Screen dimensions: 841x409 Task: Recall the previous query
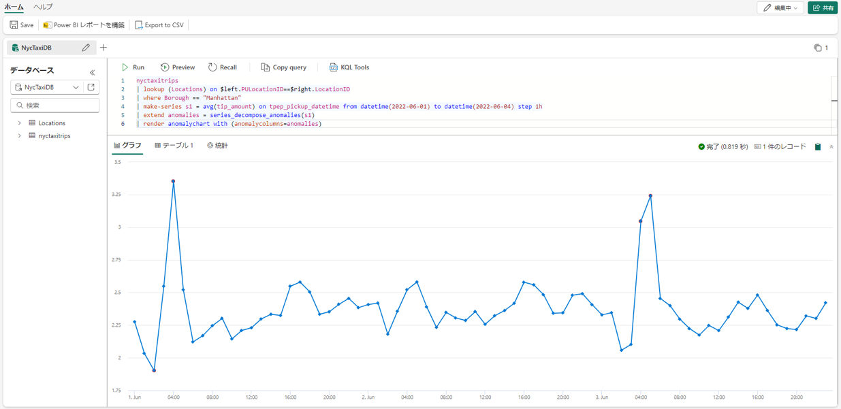[222, 67]
